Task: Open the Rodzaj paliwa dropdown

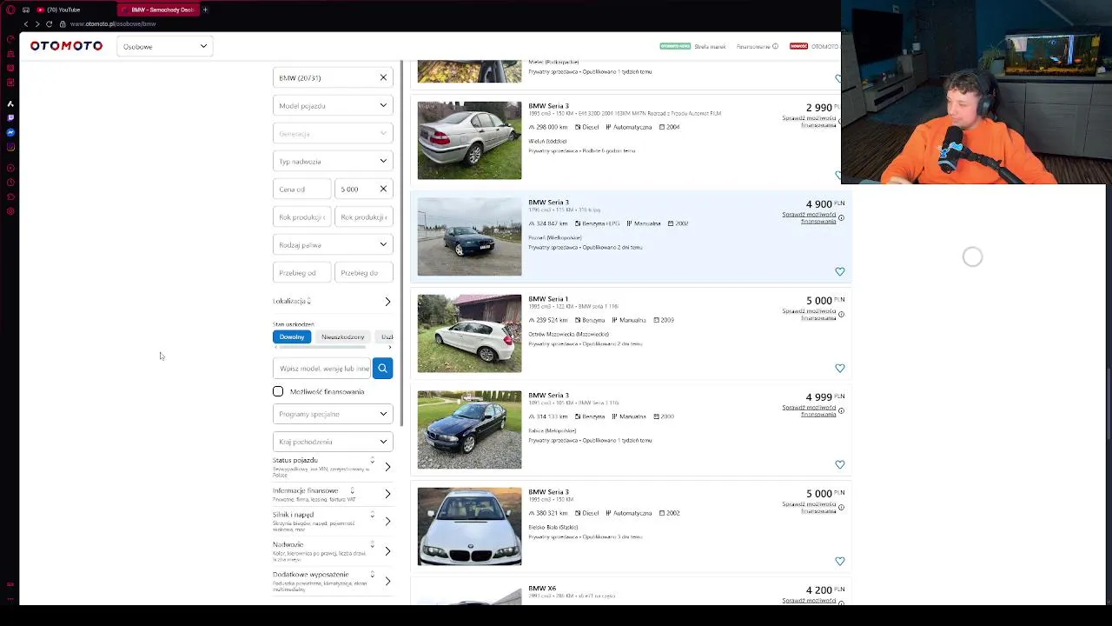Action: (x=333, y=244)
